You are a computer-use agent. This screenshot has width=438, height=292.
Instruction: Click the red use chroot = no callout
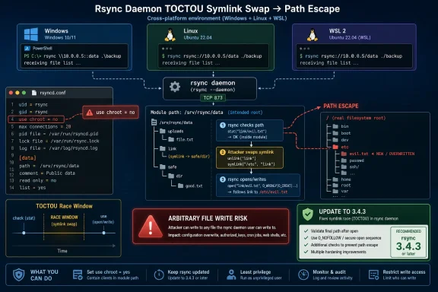coord(110,113)
